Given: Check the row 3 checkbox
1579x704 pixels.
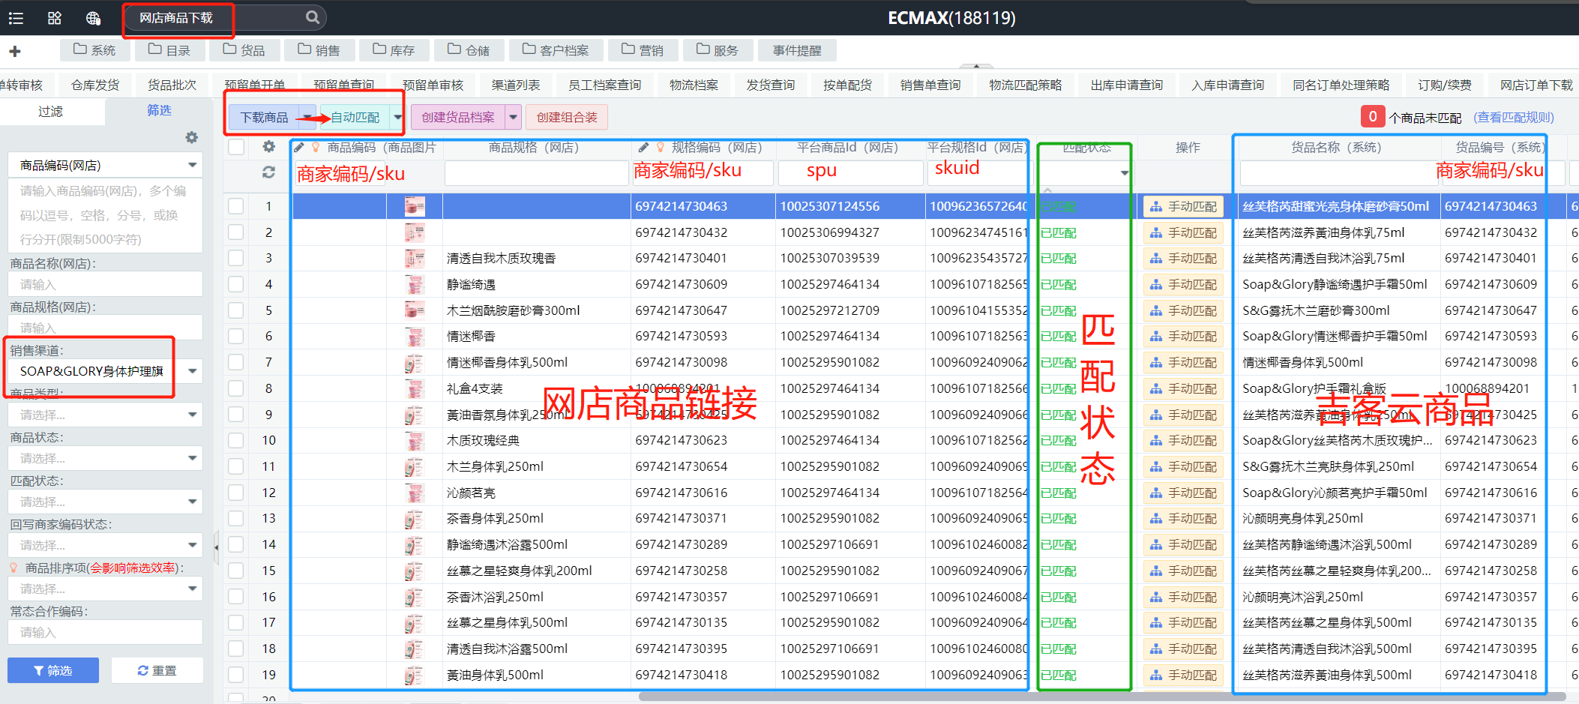Looking at the screenshot, I should coord(236,258).
